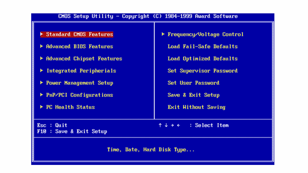
Task: Click the Time, Date, Hard Disk Type help text
Action: pos(151,150)
